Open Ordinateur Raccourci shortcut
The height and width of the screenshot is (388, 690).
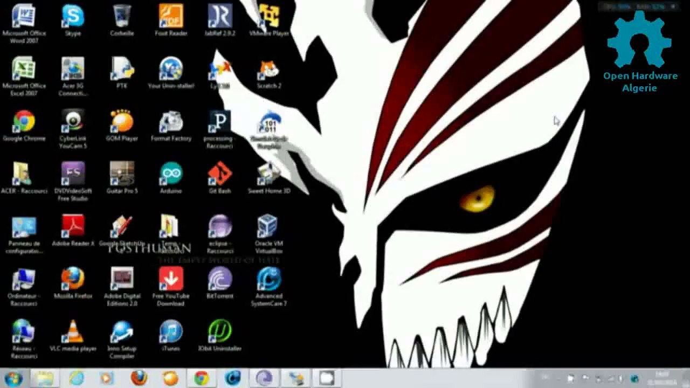(x=24, y=286)
